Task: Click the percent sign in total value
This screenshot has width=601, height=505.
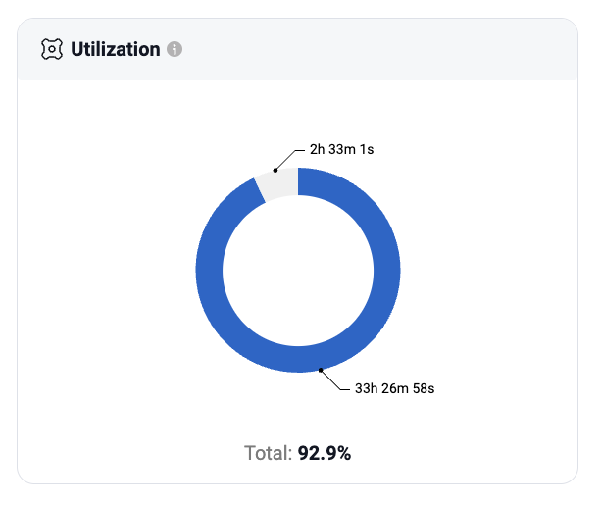Action: coord(344,453)
